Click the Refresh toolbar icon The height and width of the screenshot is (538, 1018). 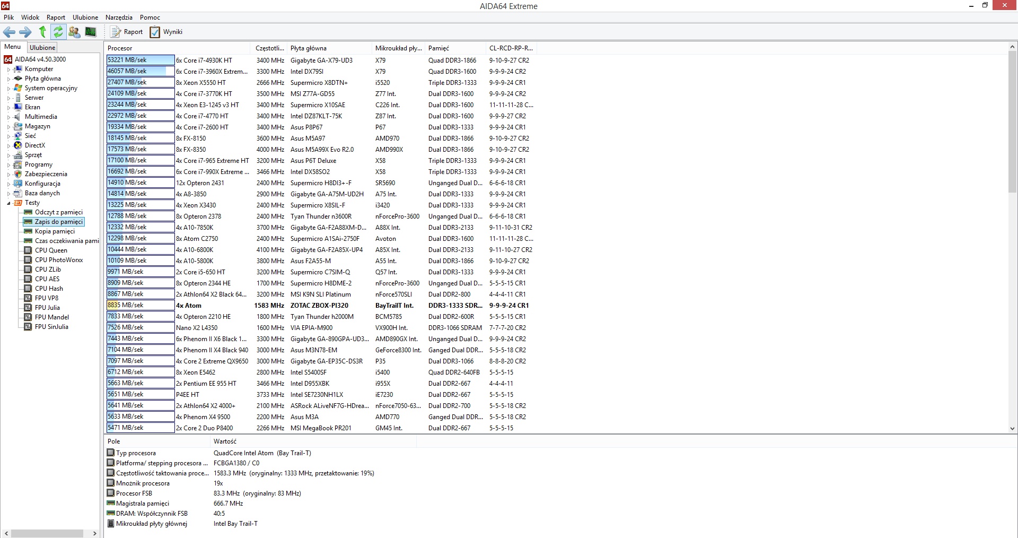tap(58, 32)
